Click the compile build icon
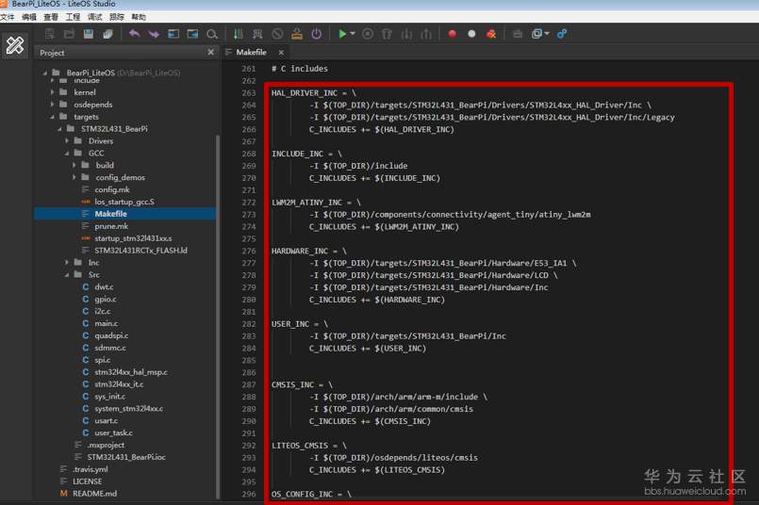Screen dimensions: 759x505 tap(239, 34)
